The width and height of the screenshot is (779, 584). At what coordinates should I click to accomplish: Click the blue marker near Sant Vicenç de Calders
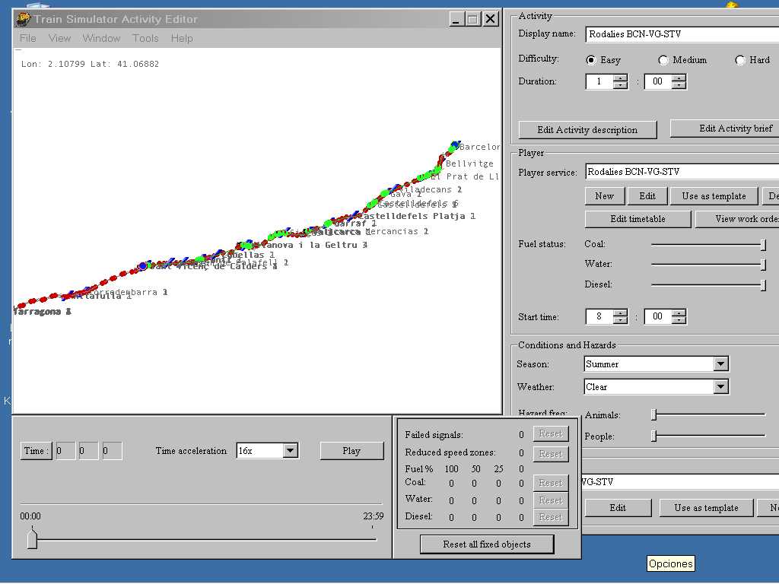(x=142, y=266)
